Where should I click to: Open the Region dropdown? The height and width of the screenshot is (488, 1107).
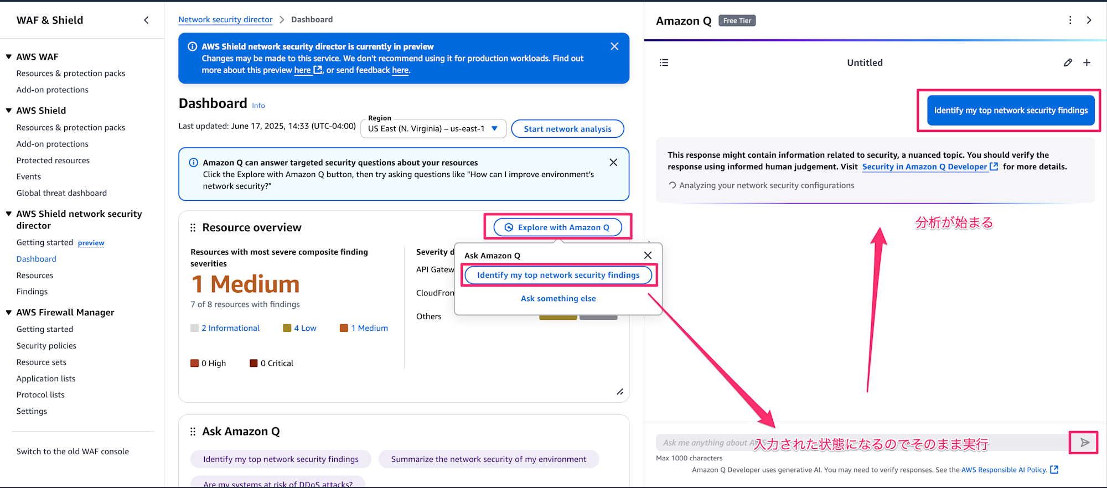[433, 128]
